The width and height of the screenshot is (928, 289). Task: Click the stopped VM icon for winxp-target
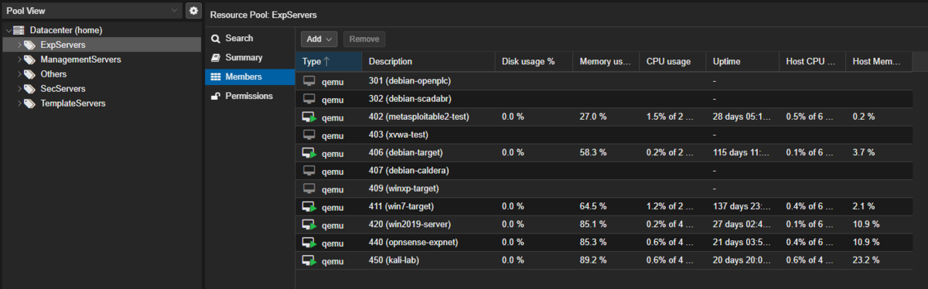(309, 189)
